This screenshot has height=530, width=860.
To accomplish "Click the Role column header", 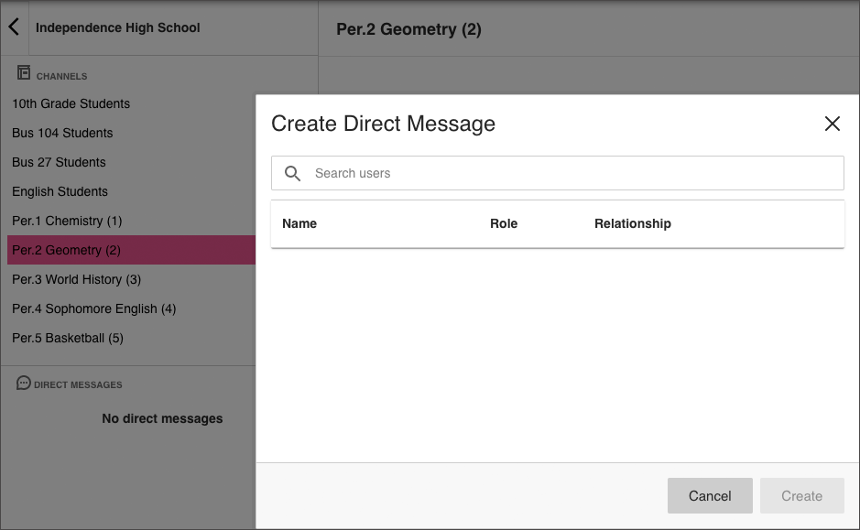I will [x=504, y=223].
